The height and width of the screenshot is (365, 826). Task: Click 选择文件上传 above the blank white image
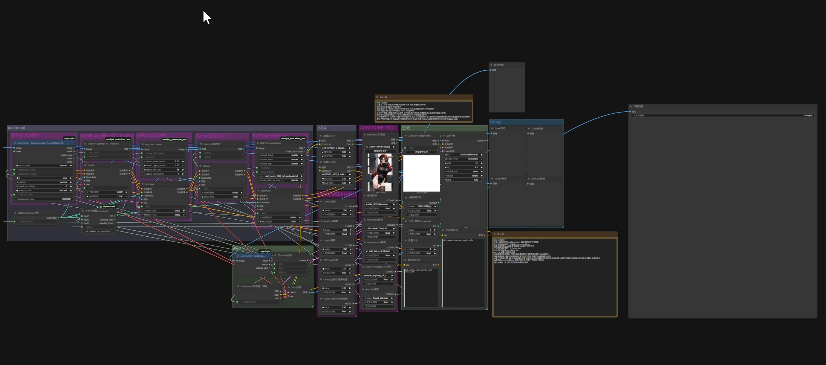click(x=421, y=152)
